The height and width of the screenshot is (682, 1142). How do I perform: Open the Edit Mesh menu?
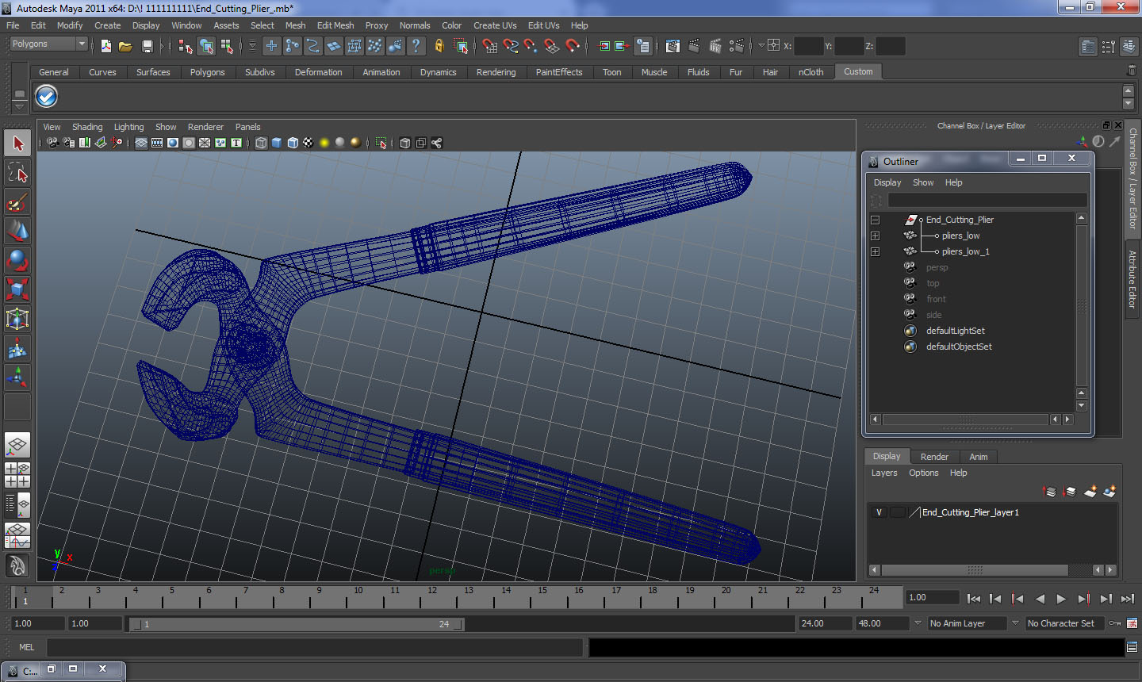[335, 25]
